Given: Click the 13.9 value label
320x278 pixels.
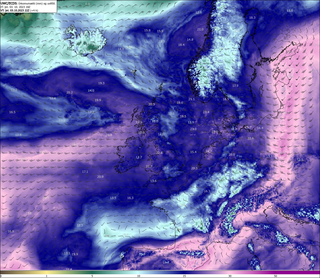Looking at the screenshot, I should pos(191,122).
